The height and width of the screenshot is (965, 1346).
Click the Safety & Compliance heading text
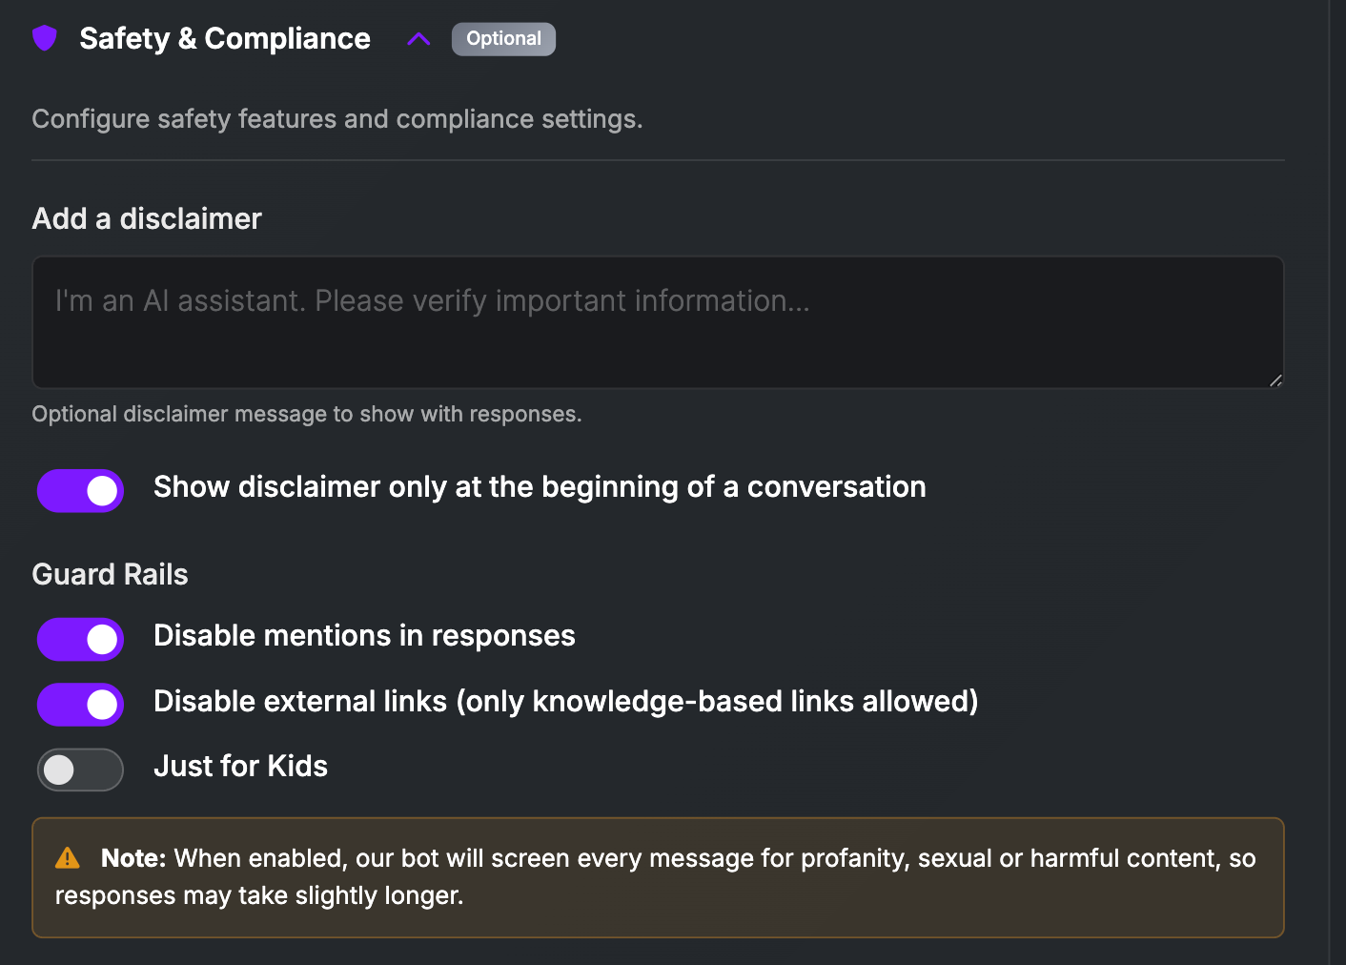tap(225, 38)
